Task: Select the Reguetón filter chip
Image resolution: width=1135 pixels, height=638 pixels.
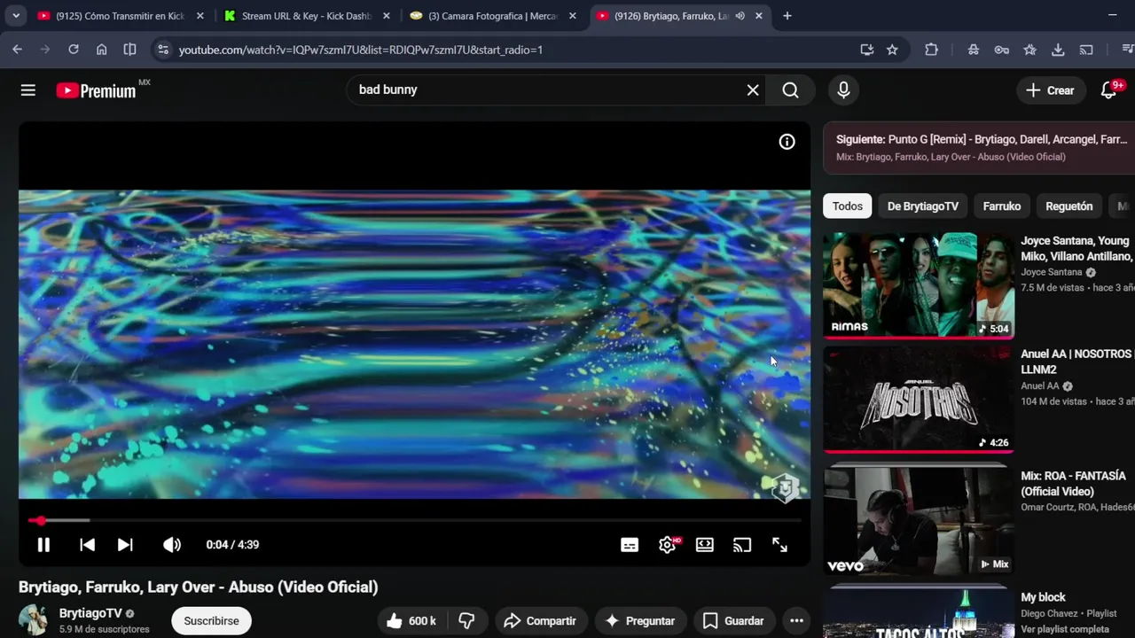Action: pyautogui.click(x=1068, y=206)
